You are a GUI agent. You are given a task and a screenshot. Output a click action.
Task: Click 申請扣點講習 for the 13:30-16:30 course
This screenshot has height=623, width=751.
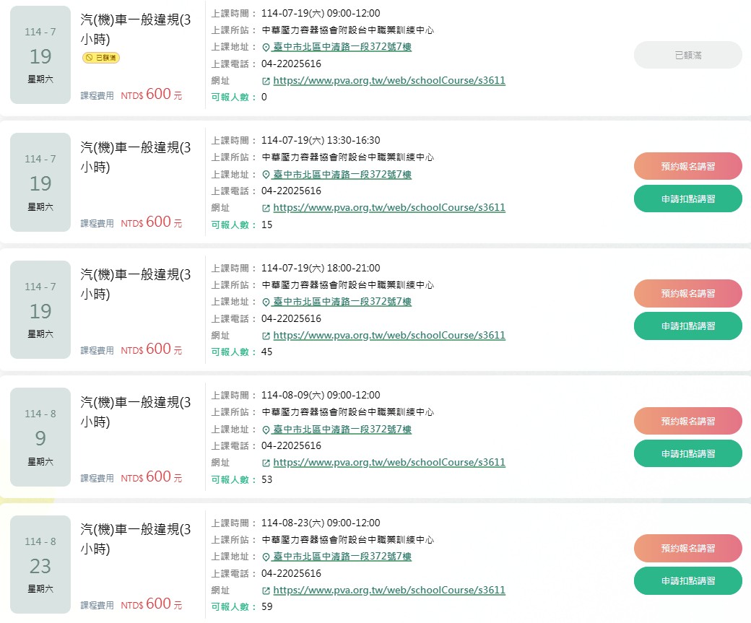[687, 199]
